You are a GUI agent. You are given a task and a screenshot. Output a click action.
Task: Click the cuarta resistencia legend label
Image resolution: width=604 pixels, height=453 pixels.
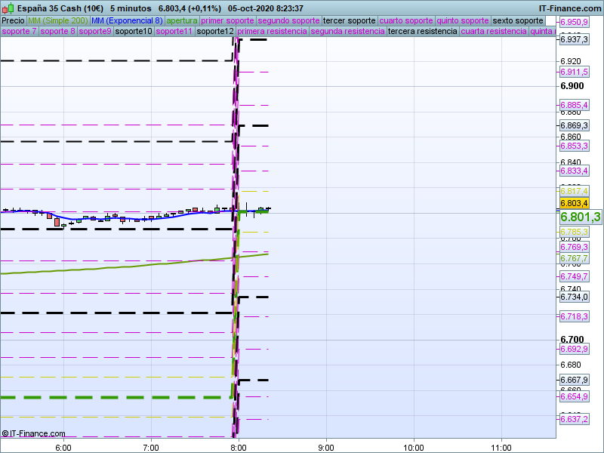click(493, 32)
